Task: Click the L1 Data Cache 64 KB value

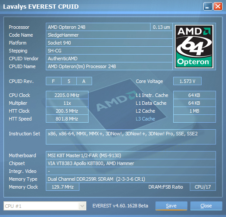Action: click(195, 103)
